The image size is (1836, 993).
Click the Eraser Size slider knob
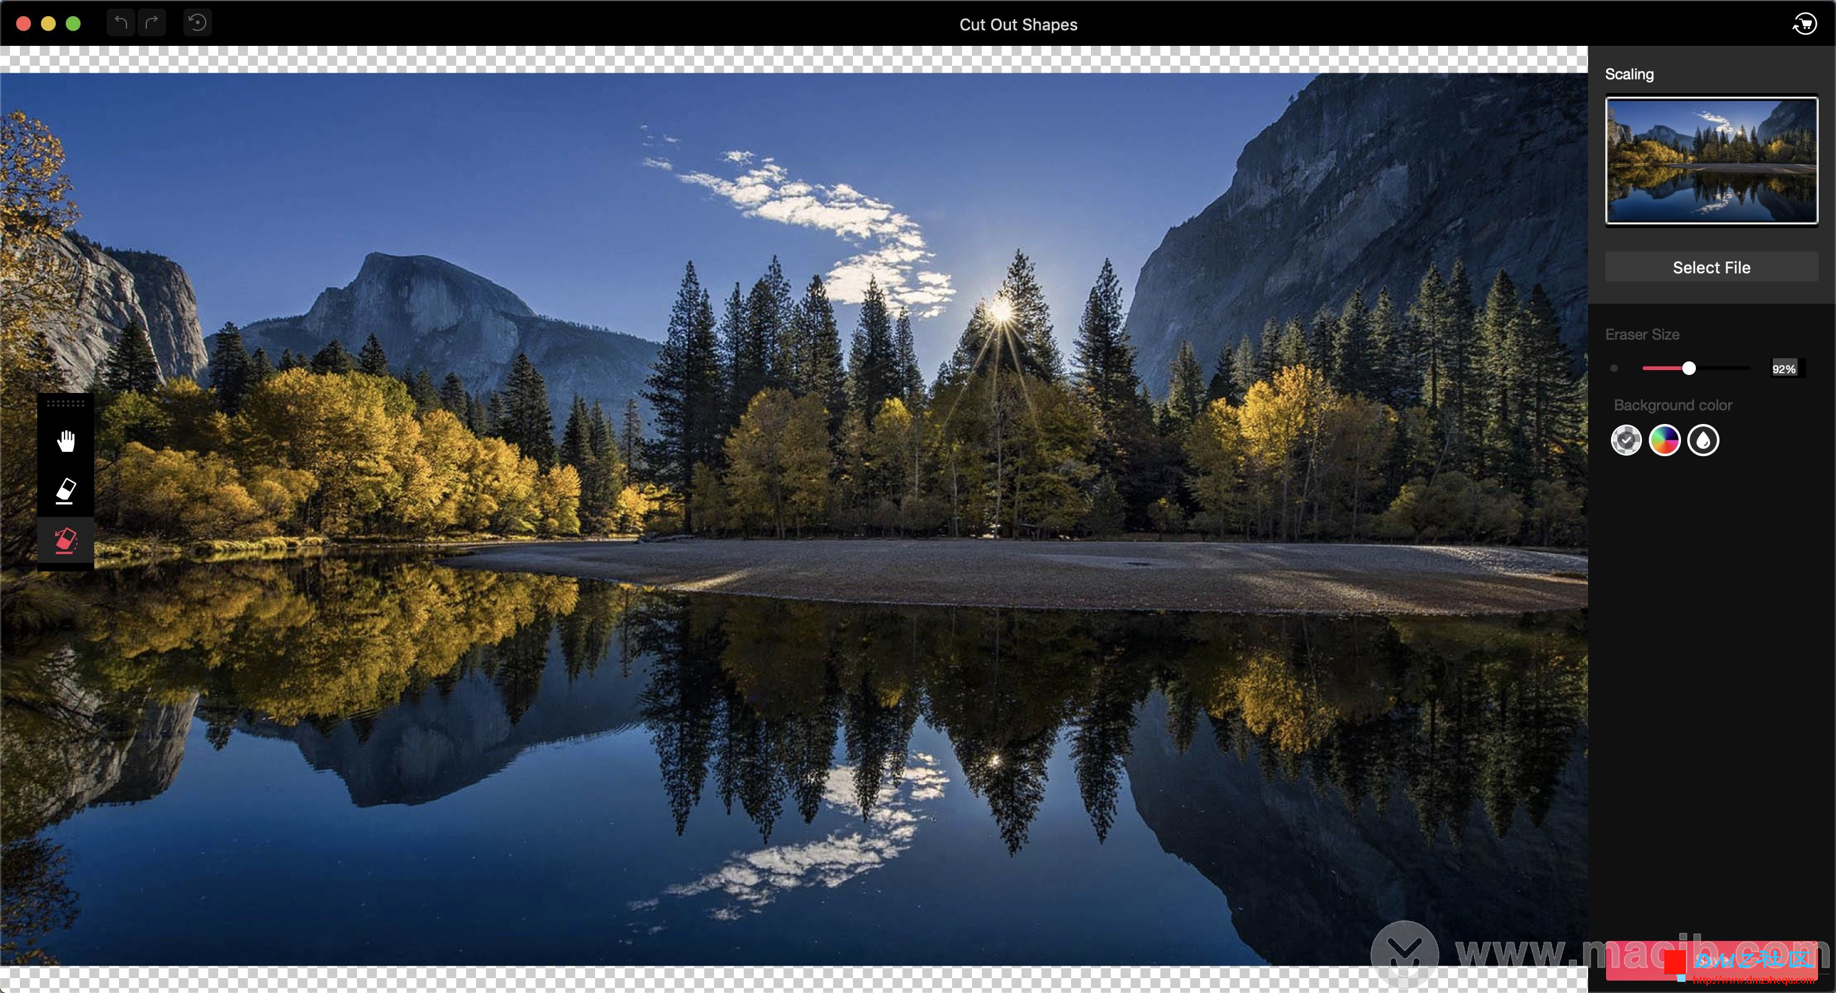(1688, 369)
